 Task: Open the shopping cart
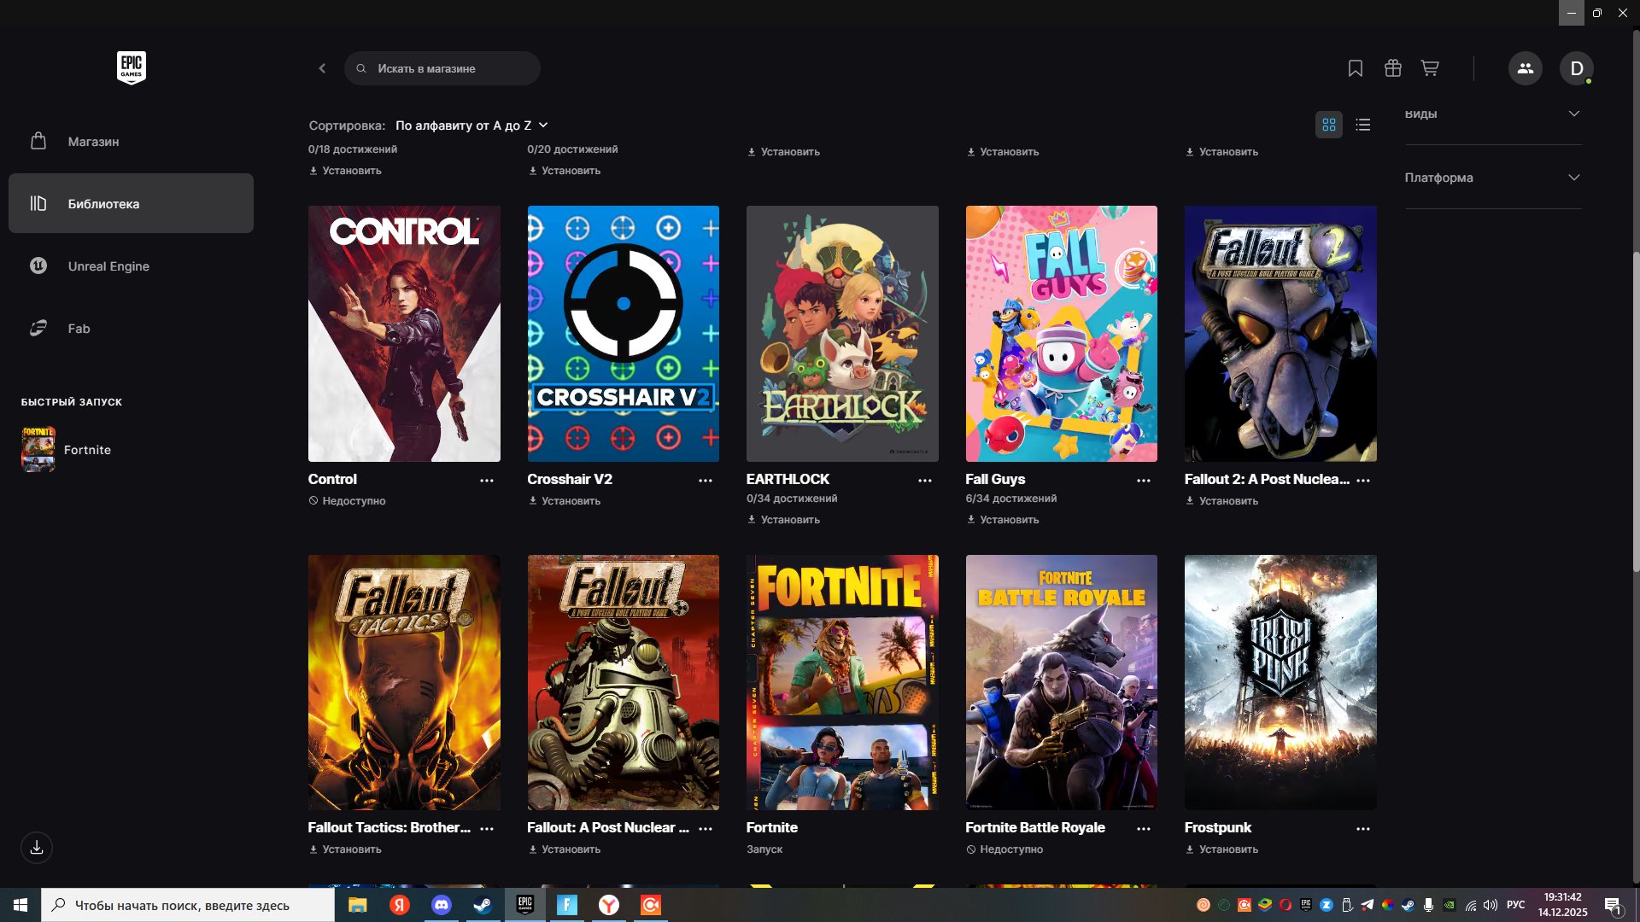[1428, 67]
